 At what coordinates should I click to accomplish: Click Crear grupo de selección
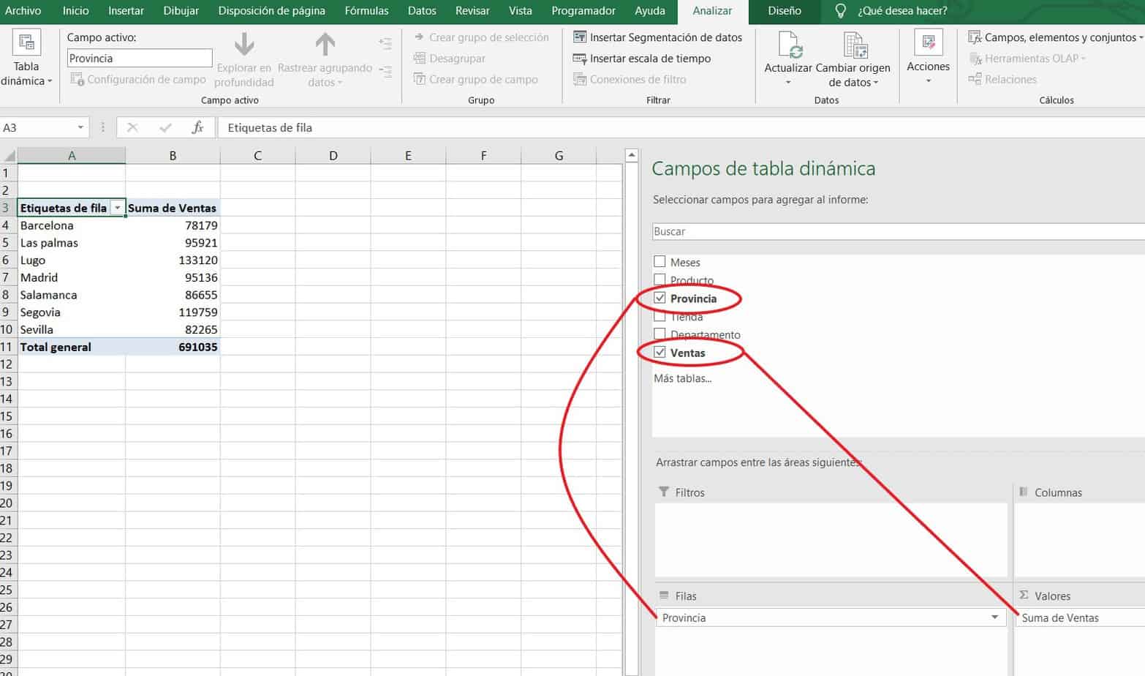(481, 37)
